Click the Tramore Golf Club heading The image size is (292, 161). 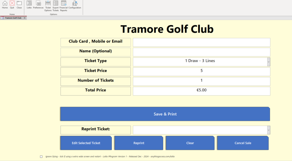point(167,29)
